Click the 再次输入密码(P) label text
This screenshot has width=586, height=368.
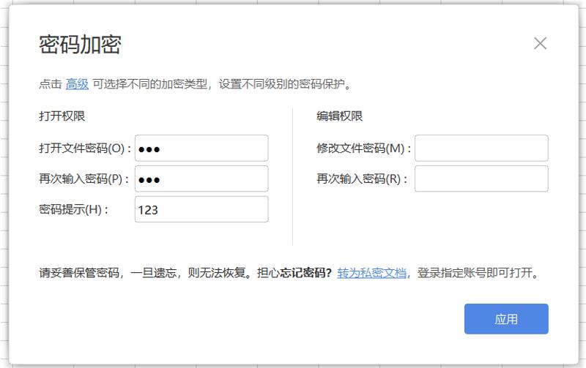pyautogui.click(x=84, y=179)
